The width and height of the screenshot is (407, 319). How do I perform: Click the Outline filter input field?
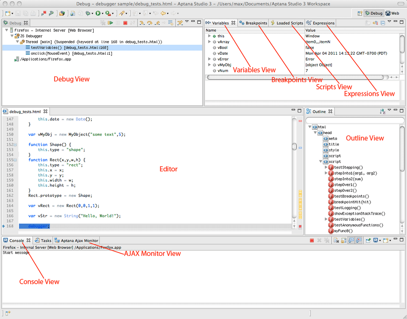click(x=355, y=120)
